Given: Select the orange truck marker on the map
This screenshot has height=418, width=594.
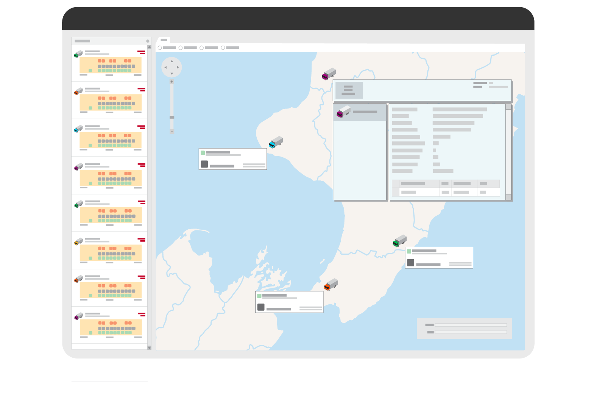Looking at the screenshot, I should coord(331,285).
